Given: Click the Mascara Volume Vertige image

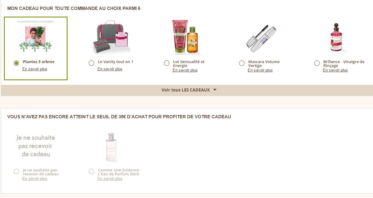Looking at the screenshot, I should [261, 38].
